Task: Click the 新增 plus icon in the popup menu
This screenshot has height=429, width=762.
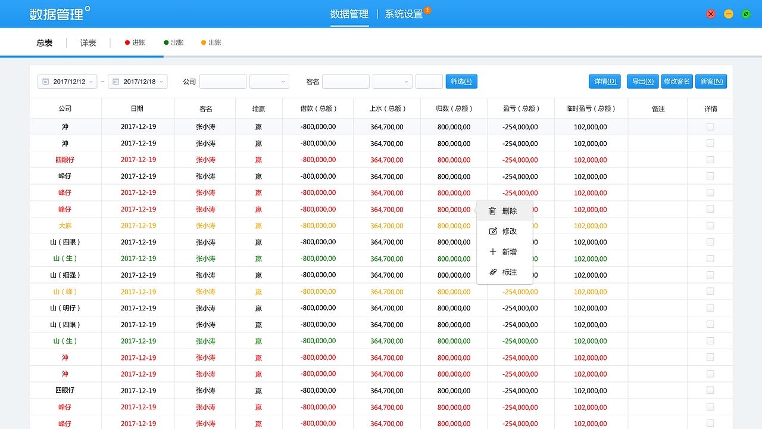Action: (x=492, y=251)
